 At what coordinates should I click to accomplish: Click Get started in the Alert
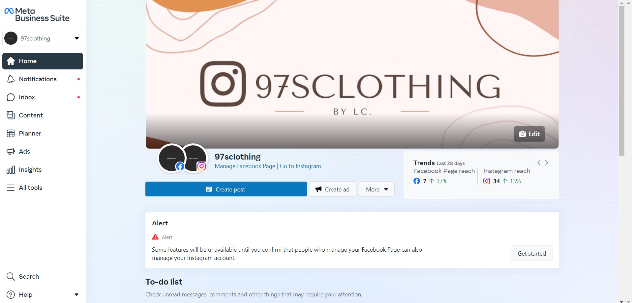pyautogui.click(x=531, y=253)
